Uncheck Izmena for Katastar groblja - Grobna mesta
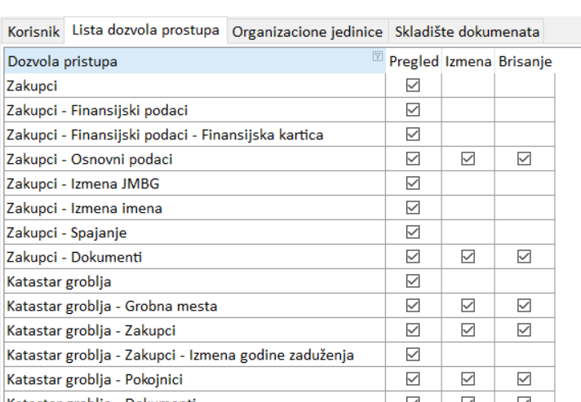Screen dimensions: 581x402 pos(468,306)
